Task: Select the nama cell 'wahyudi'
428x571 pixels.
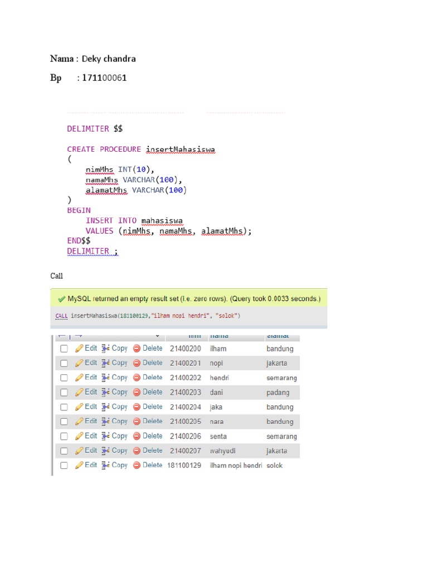Action: (x=222, y=451)
